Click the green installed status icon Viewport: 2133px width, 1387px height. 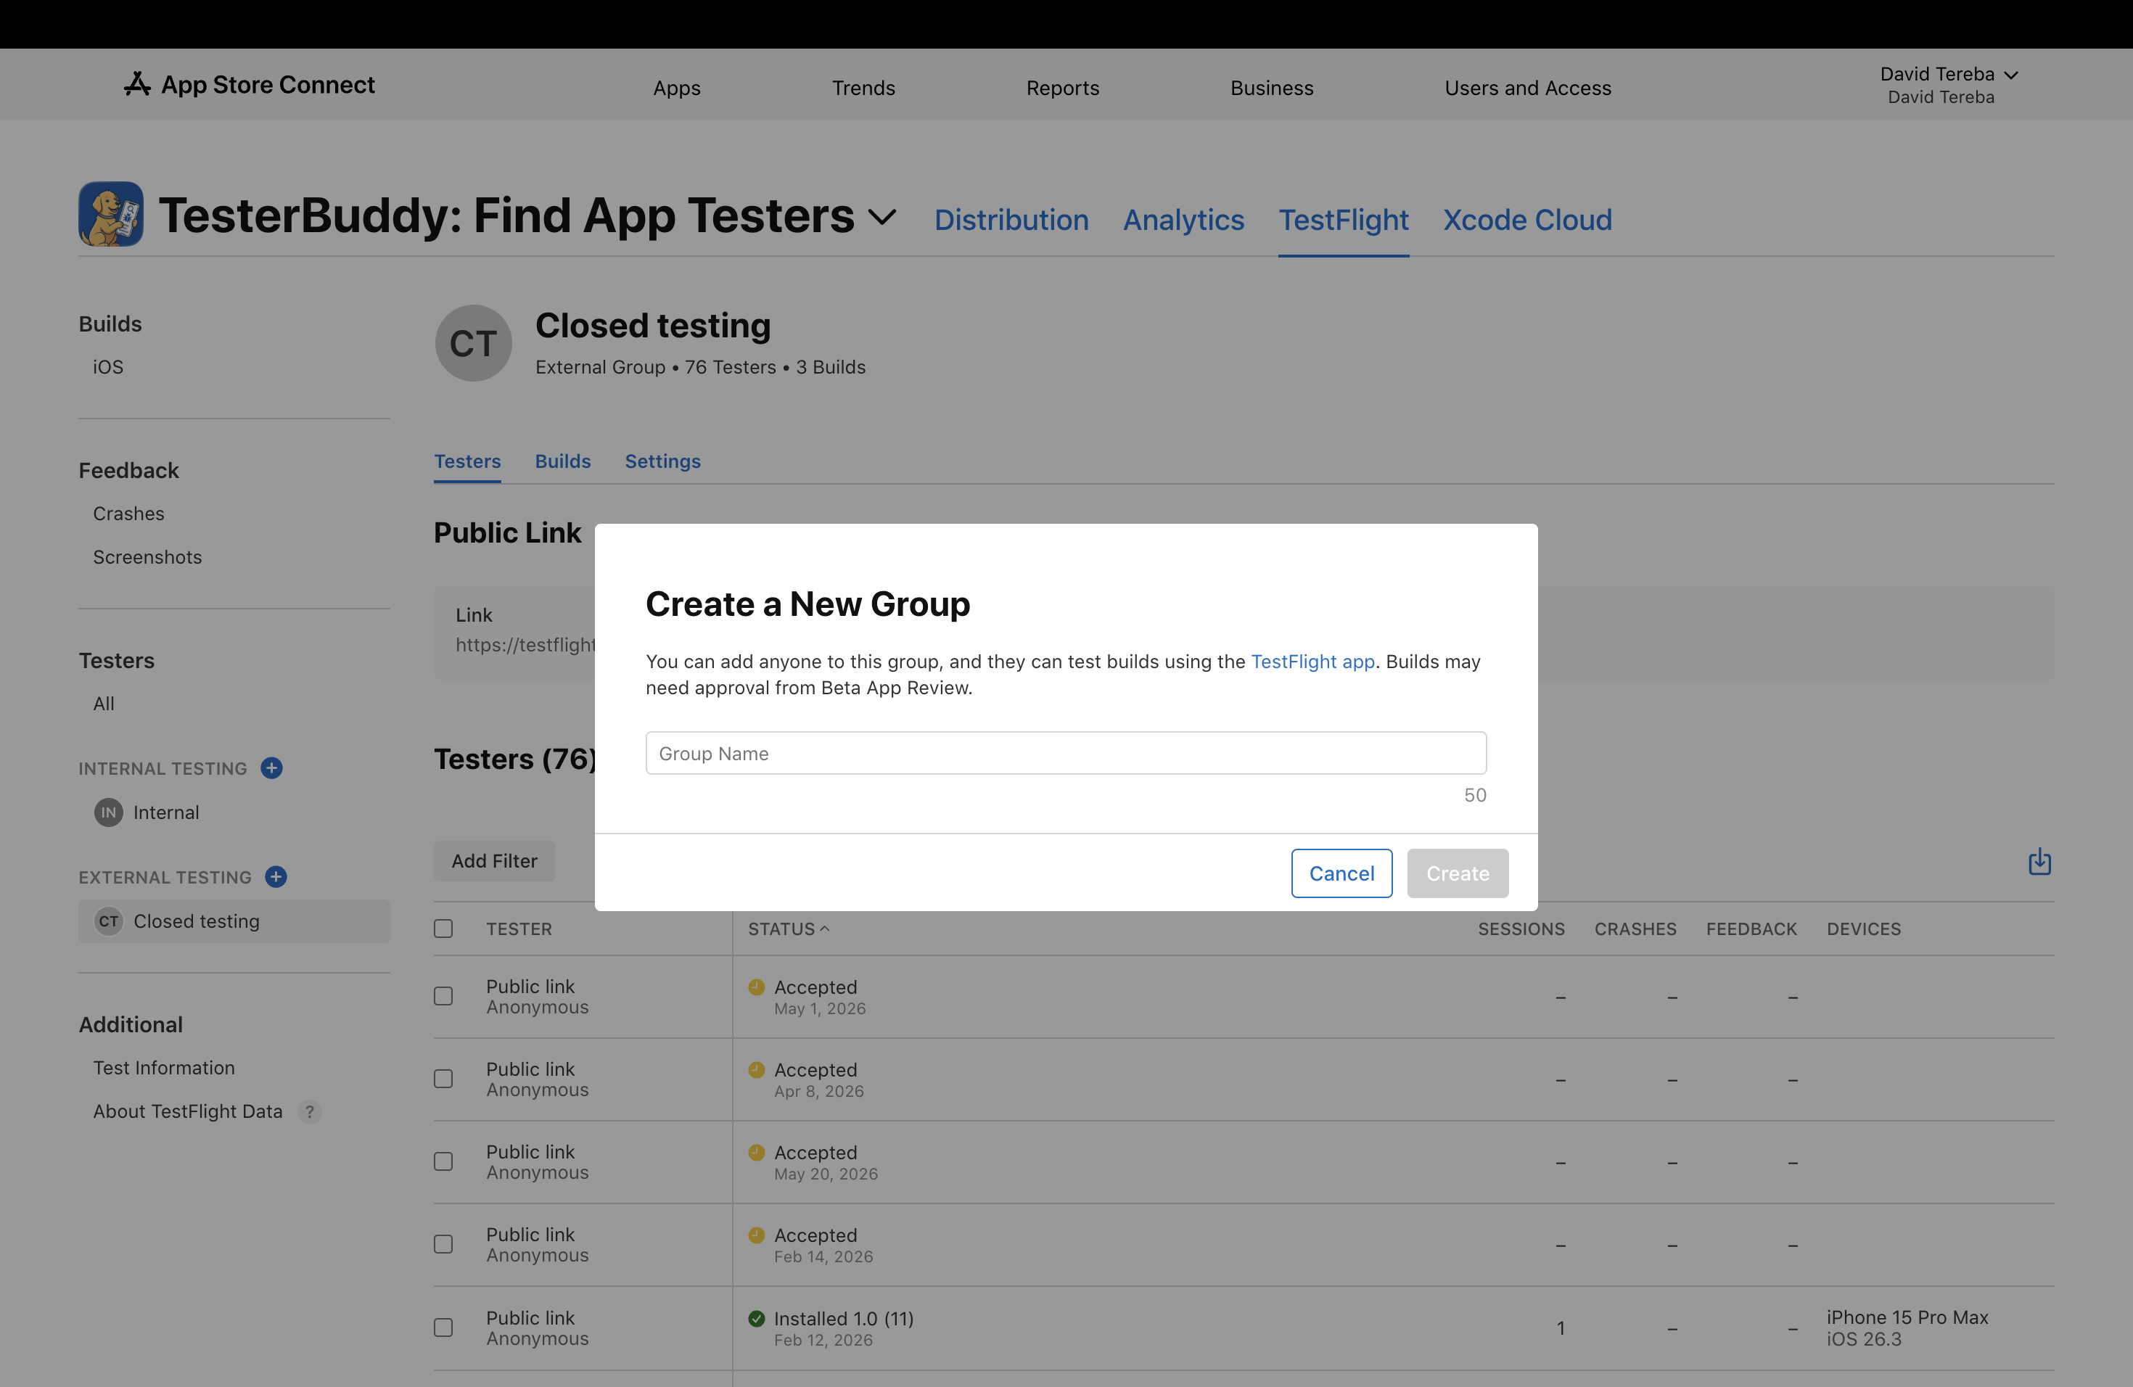tap(757, 1318)
